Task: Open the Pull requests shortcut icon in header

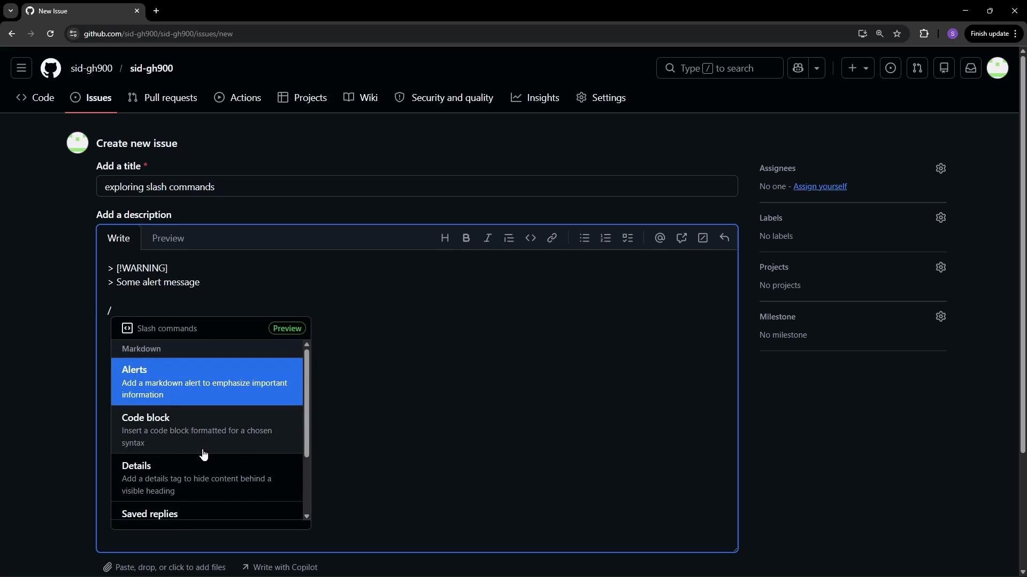Action: [x=917, y=68]
